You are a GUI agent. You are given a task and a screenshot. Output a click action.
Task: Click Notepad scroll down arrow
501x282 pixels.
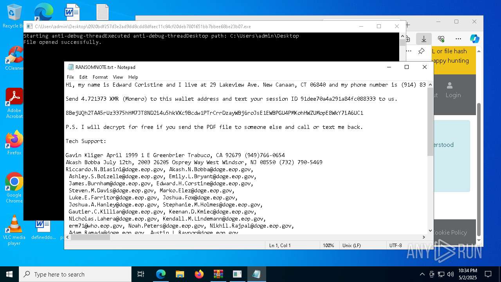tap(431, 231)
